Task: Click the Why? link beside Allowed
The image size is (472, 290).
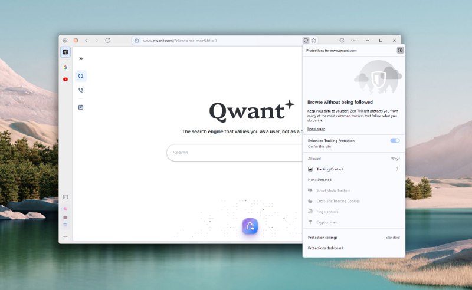Action: (x=395, y=159)
